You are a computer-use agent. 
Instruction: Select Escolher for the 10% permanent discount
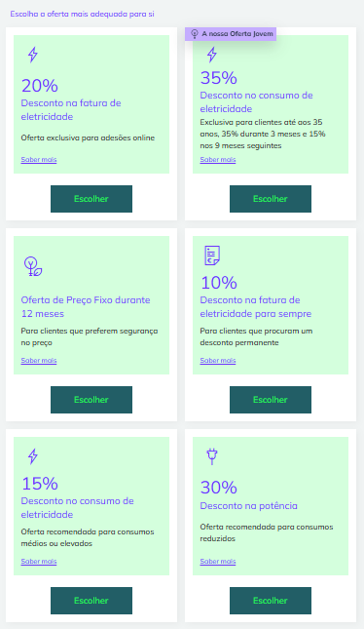pos(271,400)
